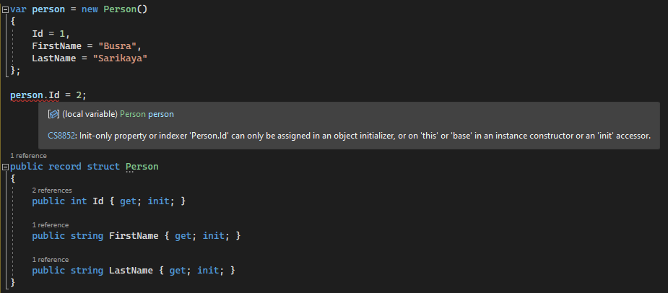This screenshot has width=668, height=293.
Task: Open the "2 references" CodeLens above Id
Action: click(x=52, y=191)
